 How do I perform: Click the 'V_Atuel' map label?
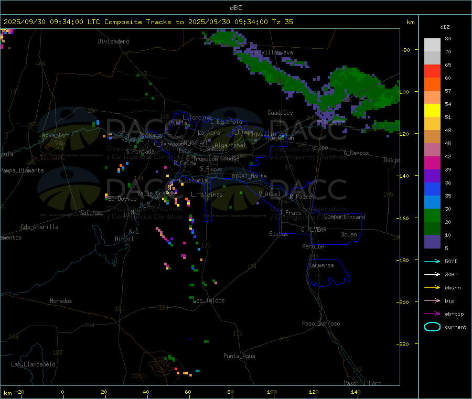coord(270,194)
